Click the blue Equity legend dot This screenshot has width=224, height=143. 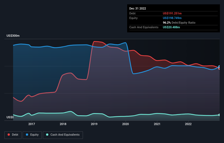click(27, 135)
